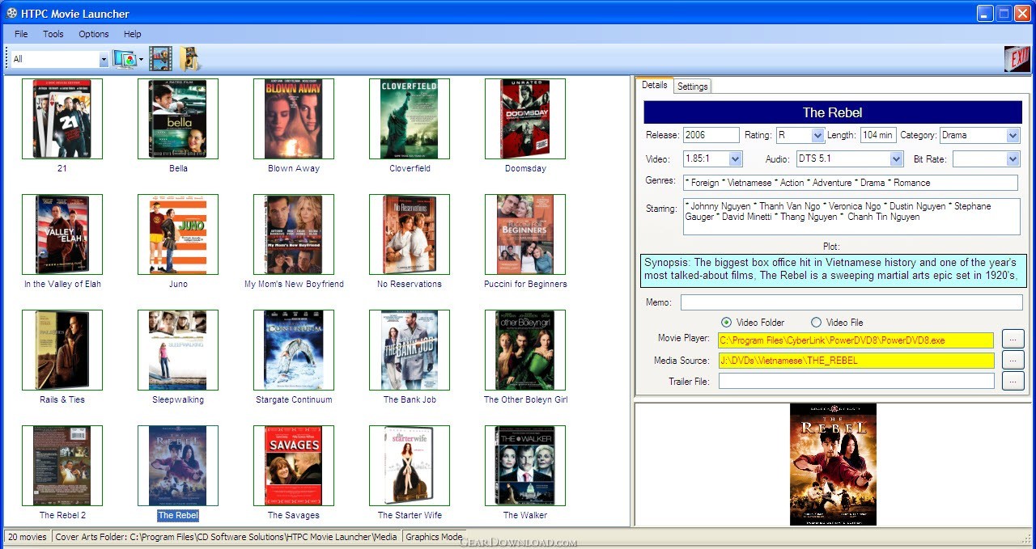
Task: Select The Bank Job cover
Action: click(x=410, y=350)
